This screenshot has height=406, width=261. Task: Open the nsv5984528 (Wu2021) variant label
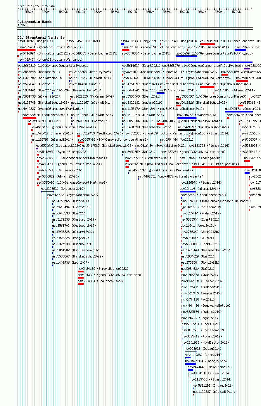(x=83, y=41)
